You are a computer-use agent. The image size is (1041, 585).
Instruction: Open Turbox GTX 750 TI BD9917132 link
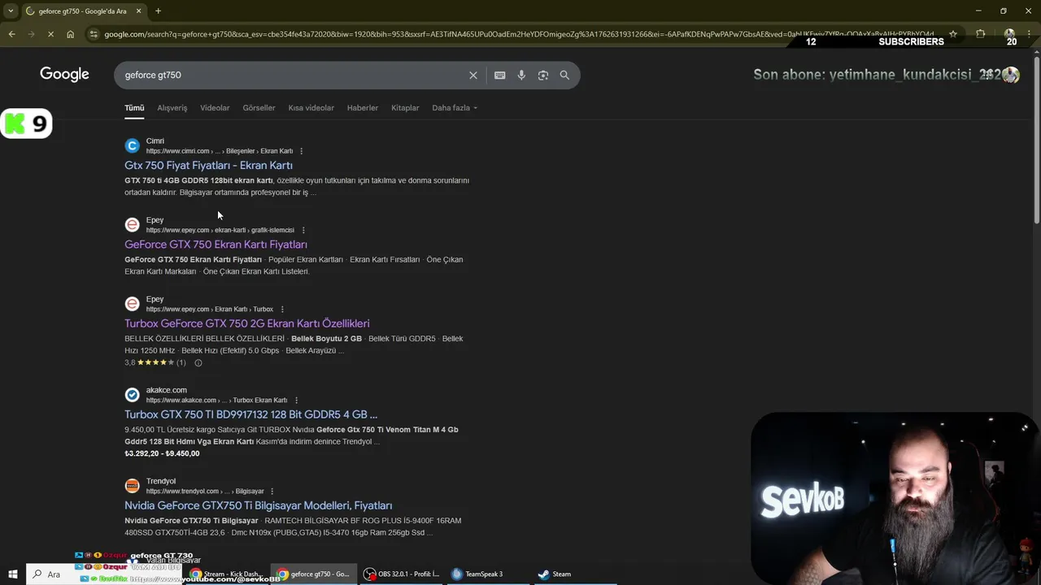[250, 414]
